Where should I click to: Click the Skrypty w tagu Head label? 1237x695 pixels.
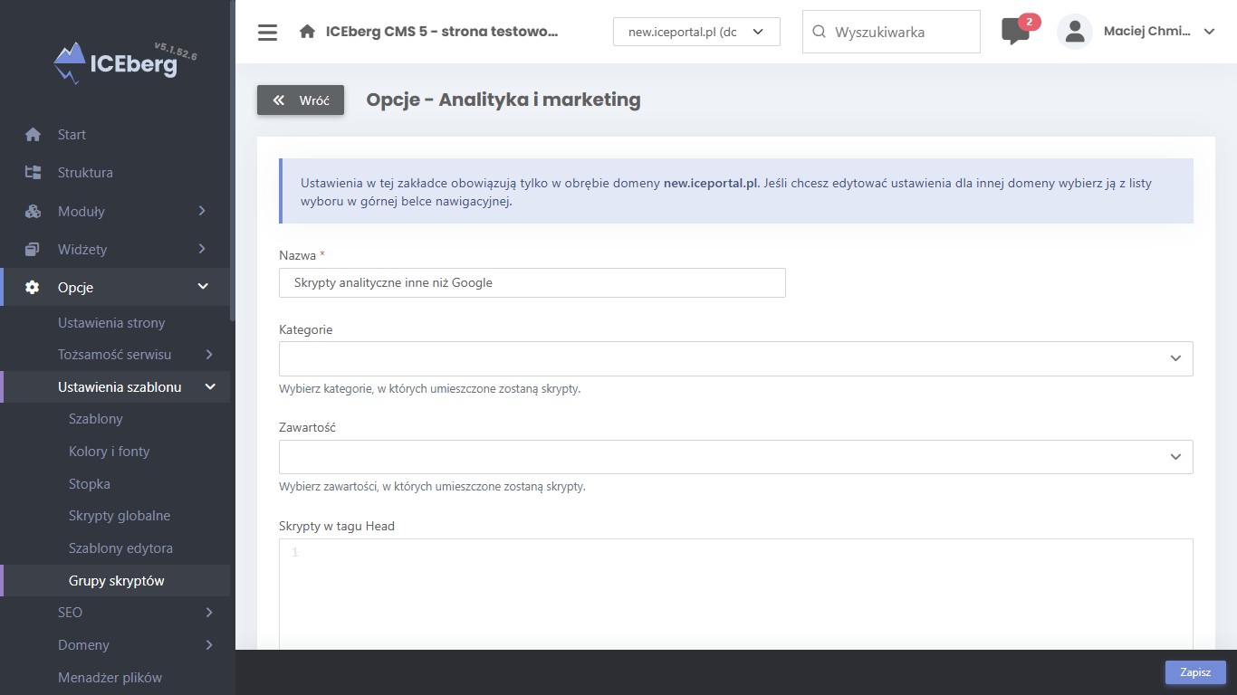(x=337, y=526)
